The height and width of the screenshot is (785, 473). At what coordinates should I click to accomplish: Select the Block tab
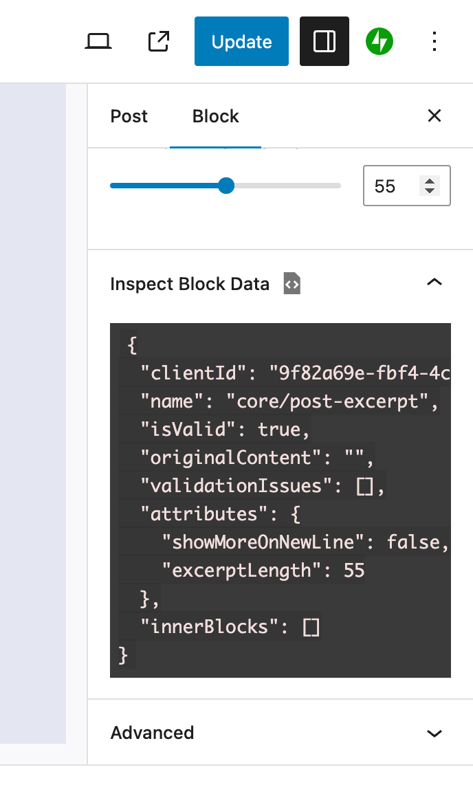216,116
